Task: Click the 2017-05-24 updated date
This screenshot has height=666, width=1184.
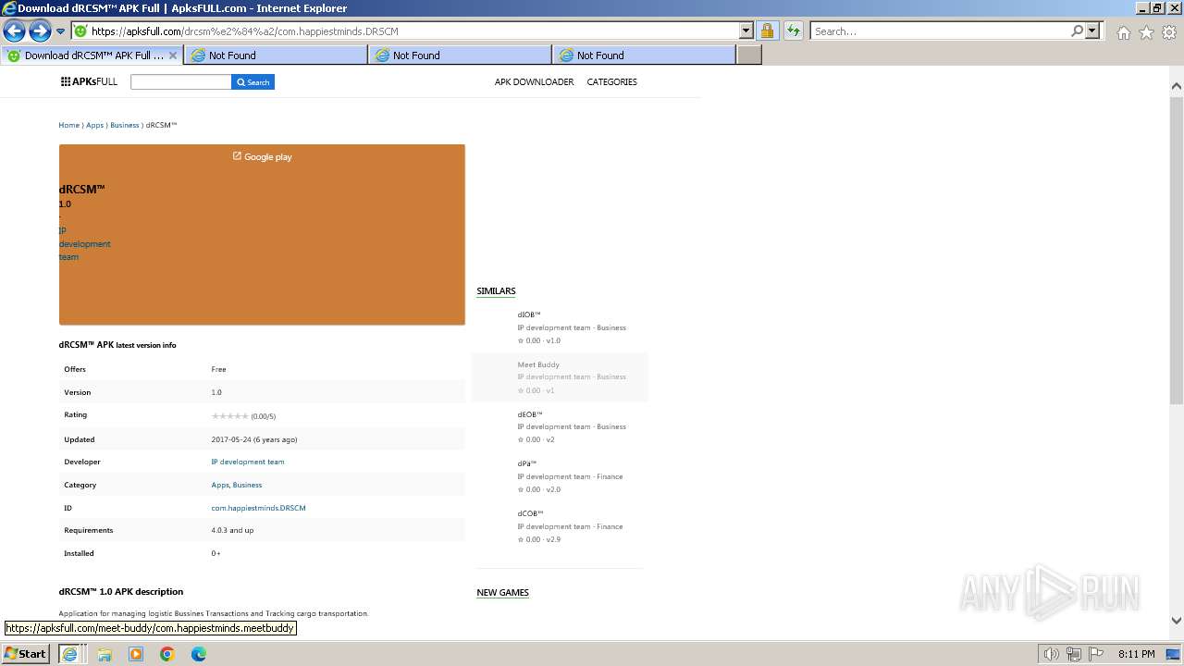Action: click(x=253, y=439)
